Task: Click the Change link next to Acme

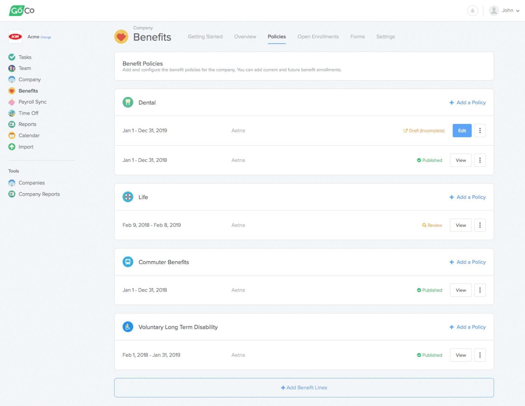Action: [x=46, y=37]
